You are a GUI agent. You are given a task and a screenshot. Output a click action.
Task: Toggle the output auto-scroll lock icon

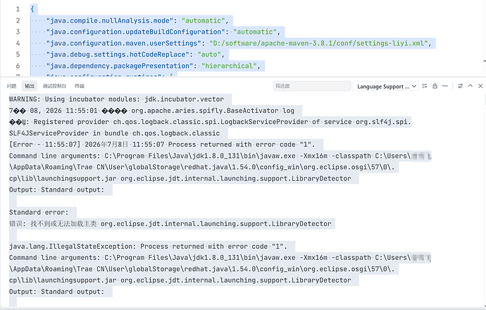pos(435,86)
